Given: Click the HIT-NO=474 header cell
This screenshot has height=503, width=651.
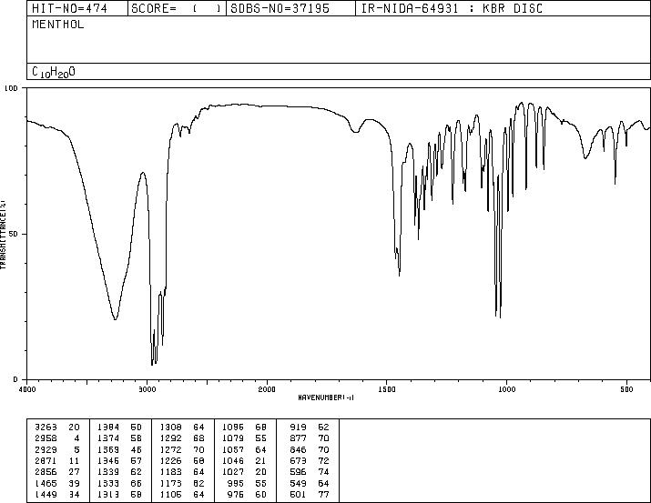Looking at the screenshot, I should (77, 8).
